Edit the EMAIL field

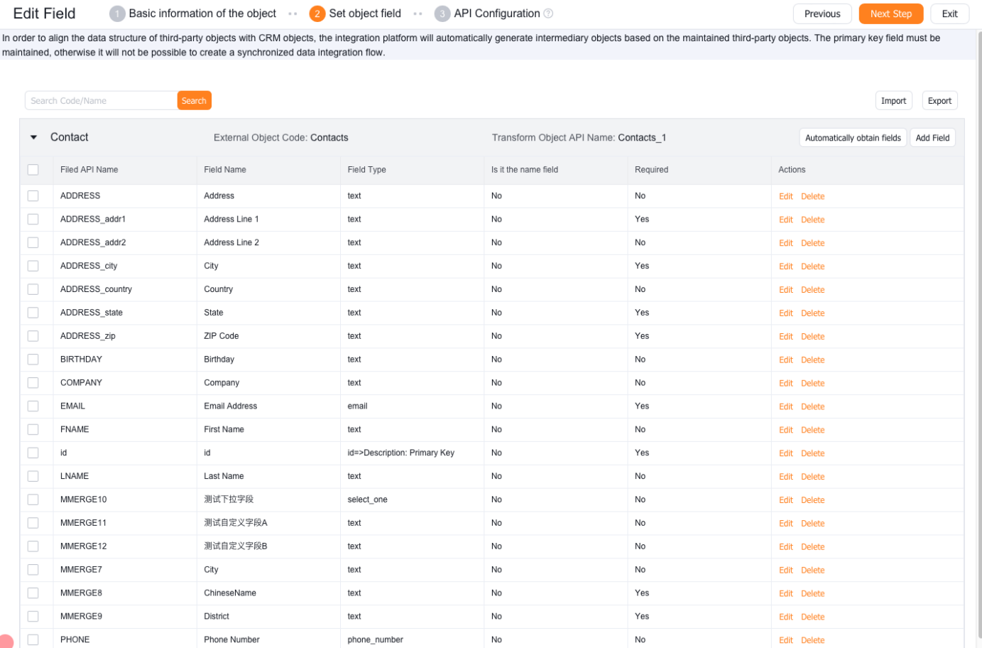pyautogui.click(x=785, y=406)
